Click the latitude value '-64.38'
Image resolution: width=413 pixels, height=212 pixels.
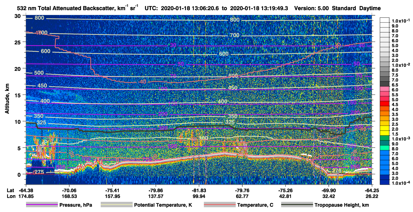pos(26,190)
